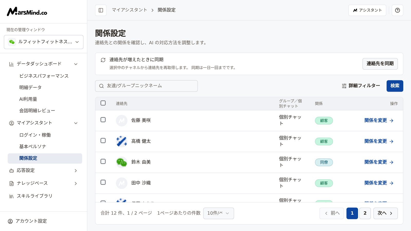
Task: Check the box for 田中 沙織
Action: [x=103, y=182]
